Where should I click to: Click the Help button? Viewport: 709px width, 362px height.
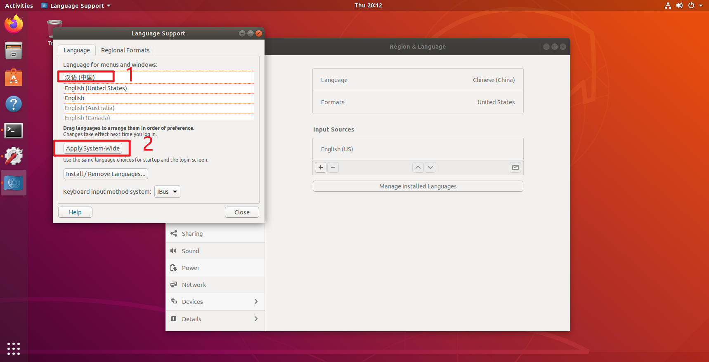pyautogui.click(x=75, y=212)
